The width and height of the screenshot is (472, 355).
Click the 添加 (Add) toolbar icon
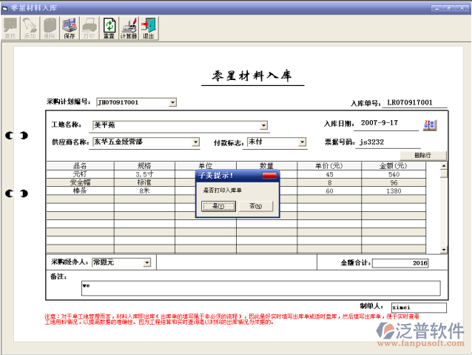(x=30, y=27)
